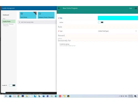Select the Earn Points tile

coord(28,15)
